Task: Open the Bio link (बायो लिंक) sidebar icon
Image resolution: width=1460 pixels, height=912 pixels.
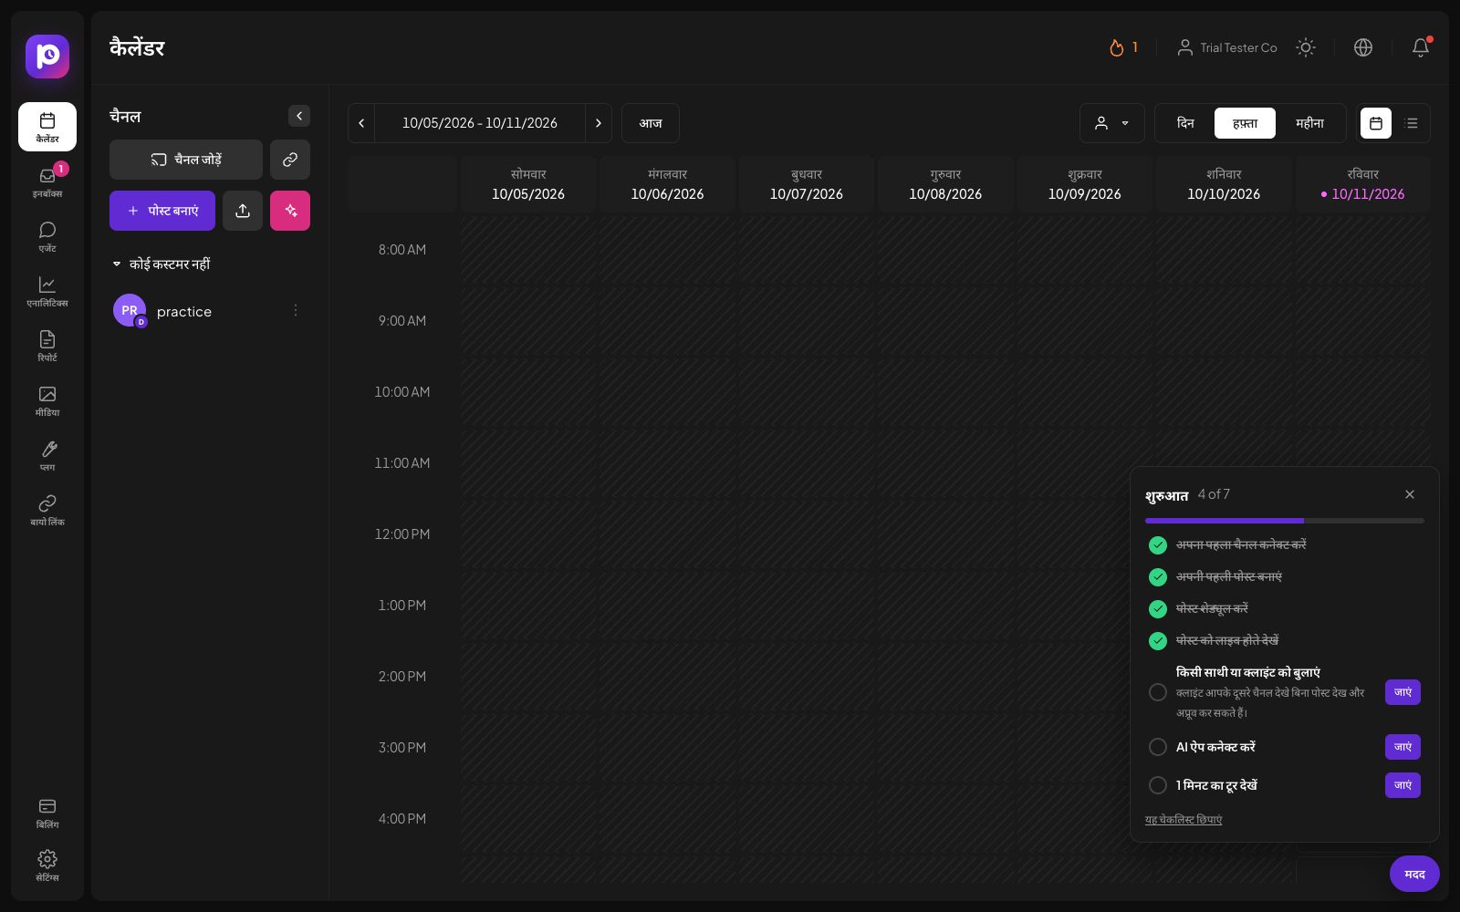Action: click(x=47, y=509)
